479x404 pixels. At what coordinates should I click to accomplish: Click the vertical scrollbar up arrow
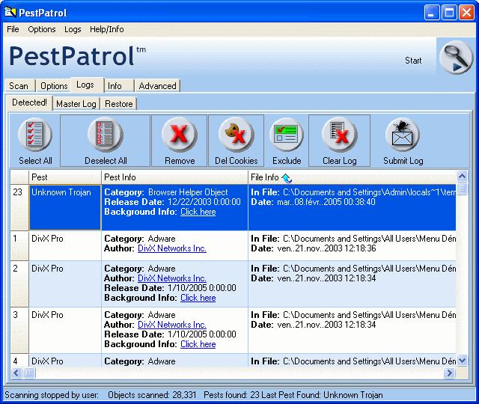(x=462, y=177)
